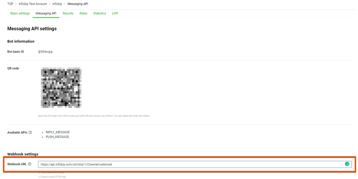Click the Bot basic ID label
The image size is (358, 179).
tap(15, 52)
